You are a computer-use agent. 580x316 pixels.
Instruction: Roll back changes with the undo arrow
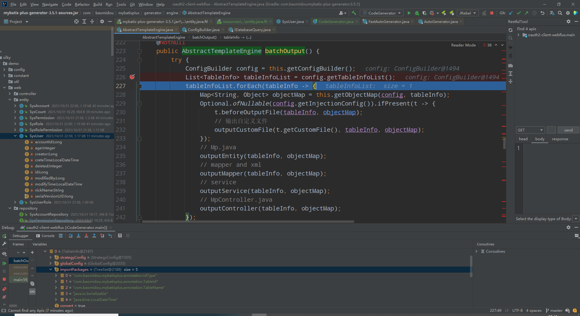point(542,13)
